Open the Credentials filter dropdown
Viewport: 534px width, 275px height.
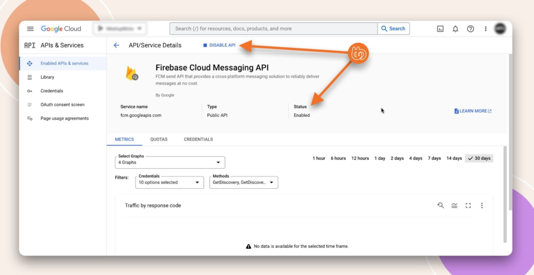[169, 182]
